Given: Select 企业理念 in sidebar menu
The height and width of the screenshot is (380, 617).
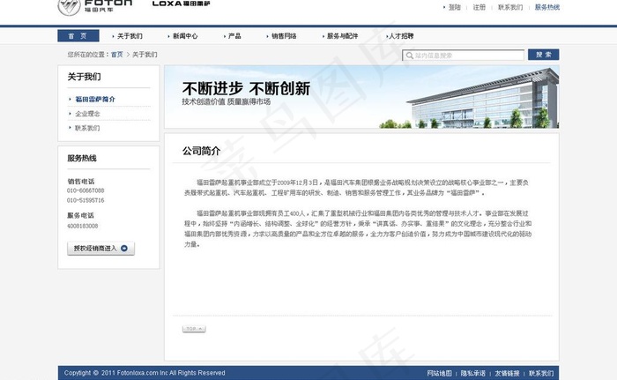Looking at the screenshot, I should [87, 114].
